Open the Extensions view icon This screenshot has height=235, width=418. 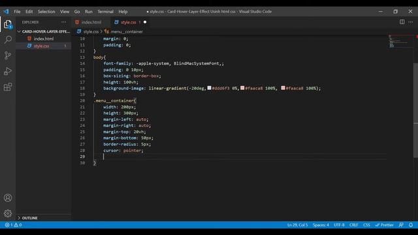tap(8, 87)
